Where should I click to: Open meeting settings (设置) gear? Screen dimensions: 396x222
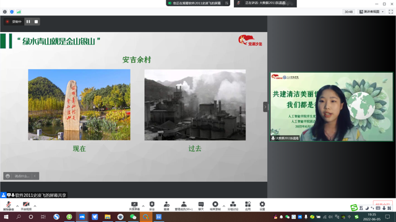click(x=262, y=206)
